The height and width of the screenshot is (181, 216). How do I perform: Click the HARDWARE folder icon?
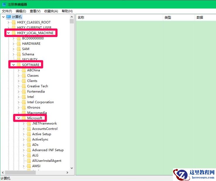click(x=19, y=44)
